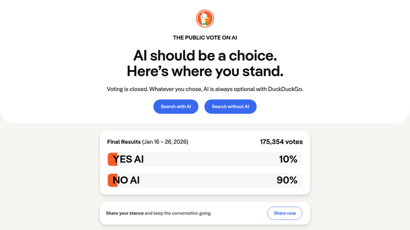The width and height of the screenshot is (410, 230).
Task: Select the NO AI result bar
Action: coord(205,180)
